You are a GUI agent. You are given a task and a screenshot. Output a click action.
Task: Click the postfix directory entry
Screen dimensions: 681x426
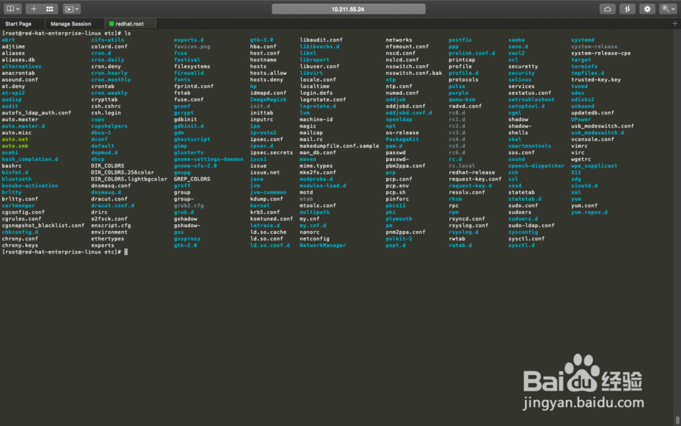tap(460, 40)
